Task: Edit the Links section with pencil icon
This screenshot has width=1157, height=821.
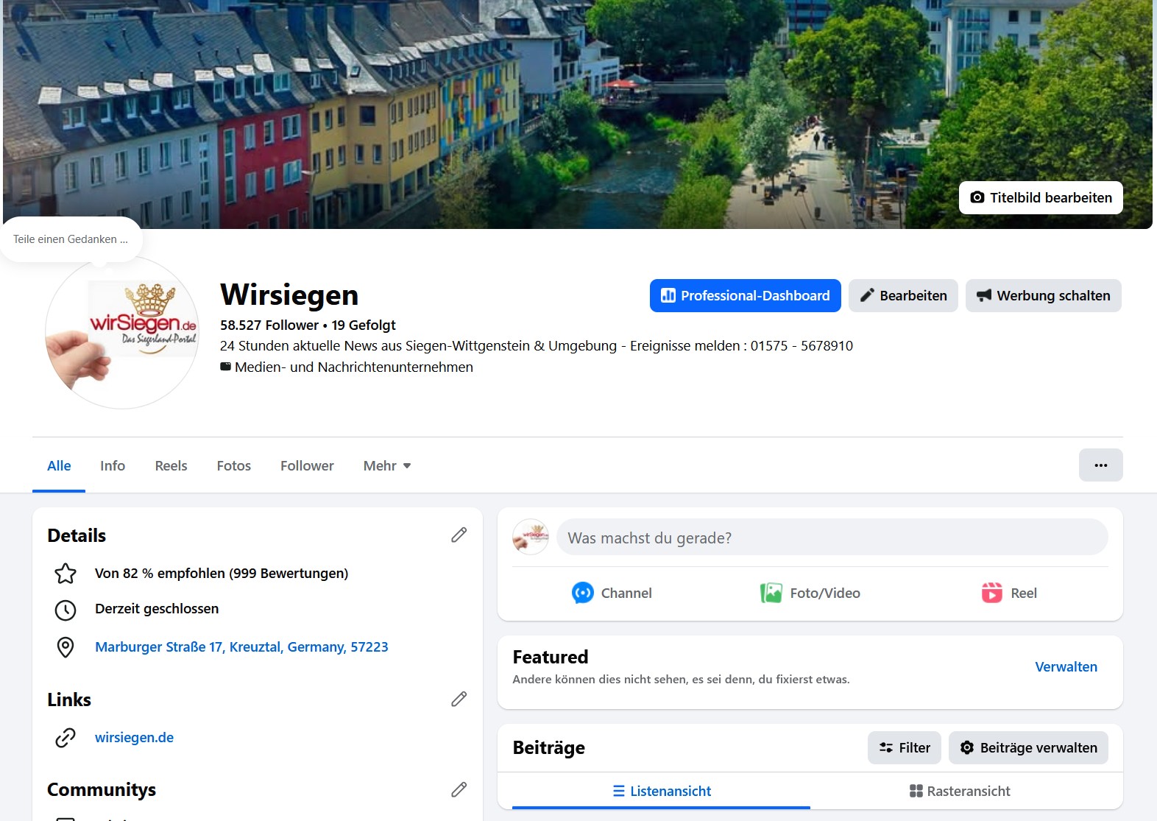Action: tap(459, 700)
